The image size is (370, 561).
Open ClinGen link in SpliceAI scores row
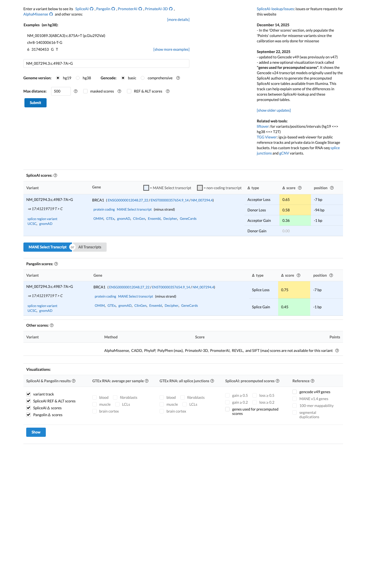tap(139, 219)
